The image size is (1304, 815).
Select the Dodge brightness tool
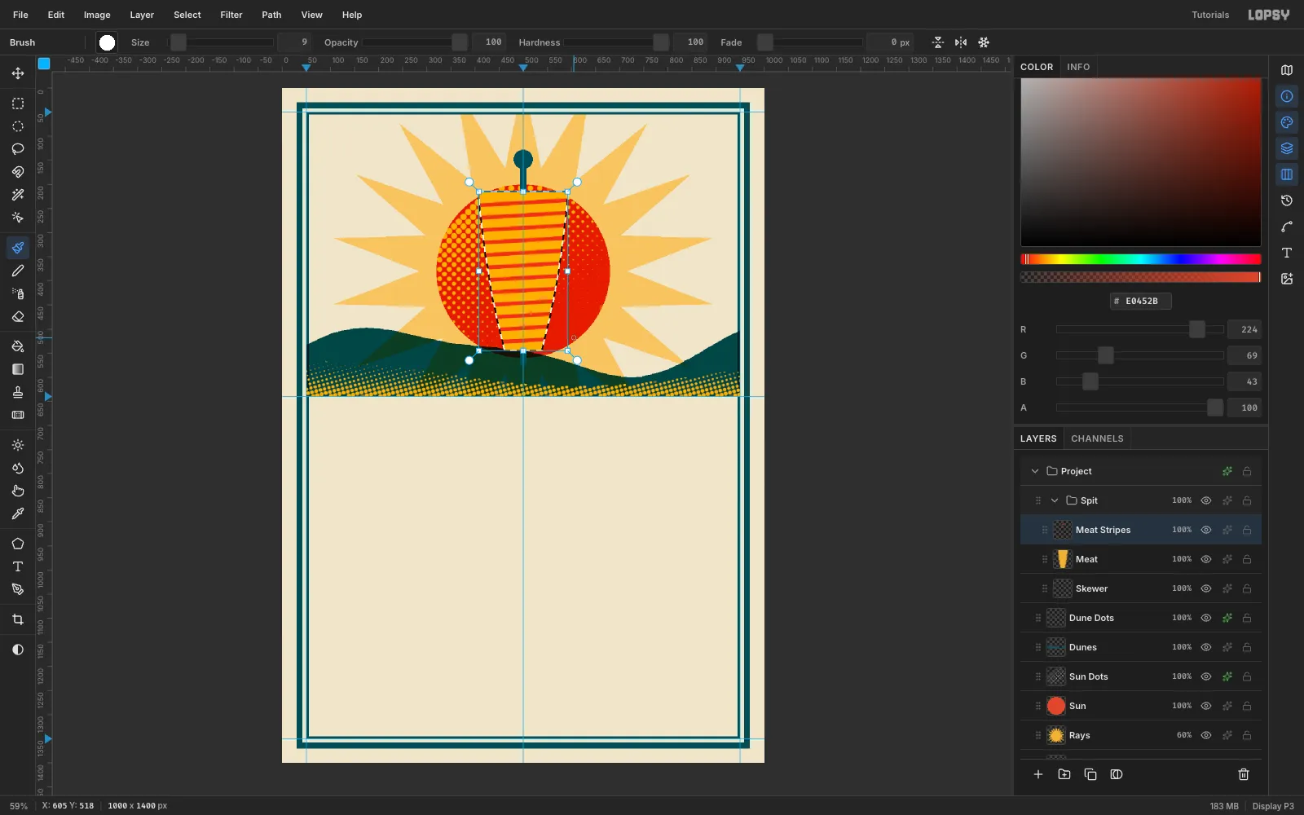pyautogui.click(x=18, y=445)
